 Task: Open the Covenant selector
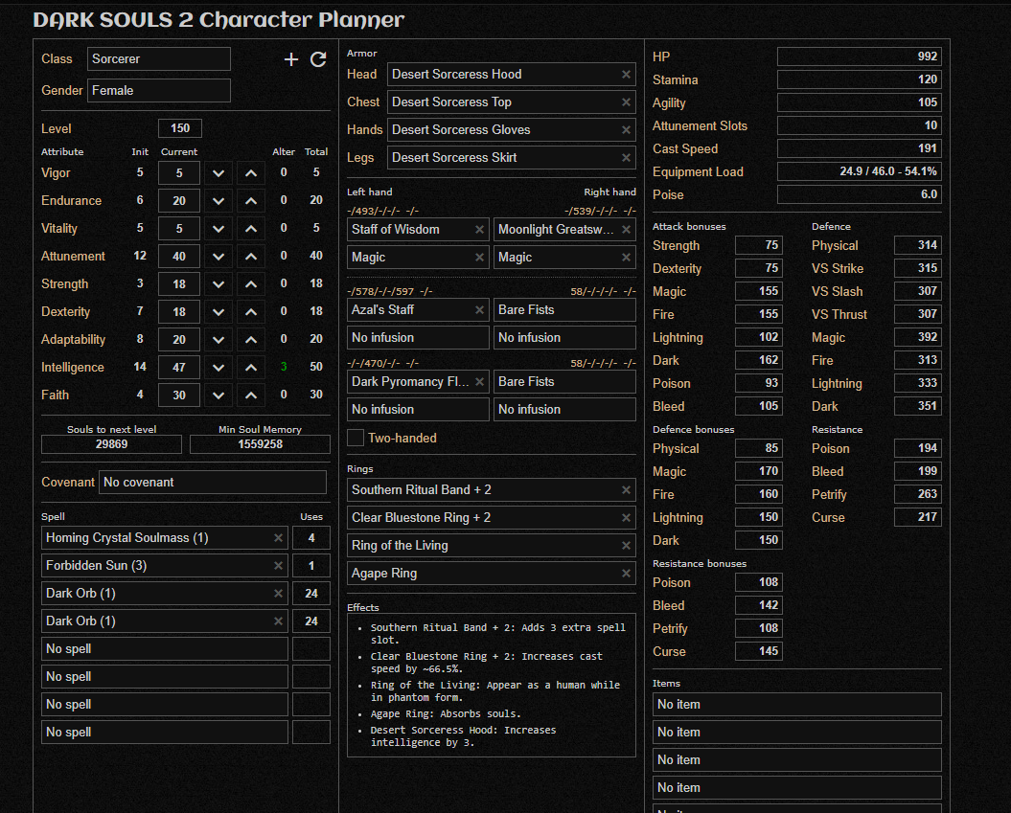pos(212,483)
